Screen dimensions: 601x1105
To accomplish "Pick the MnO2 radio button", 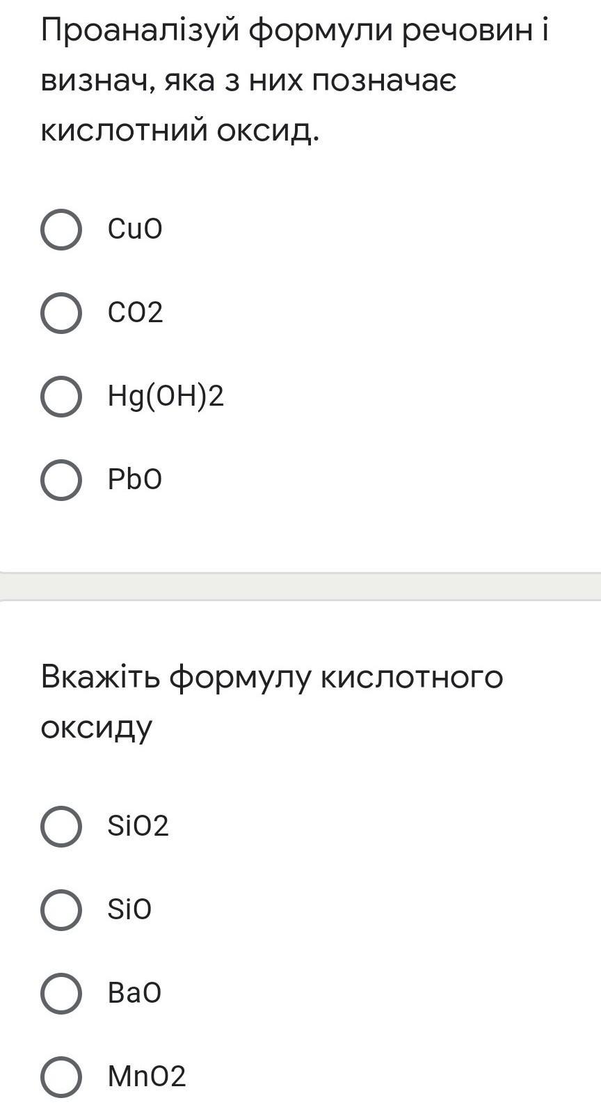I will [x=61, y=1076].
